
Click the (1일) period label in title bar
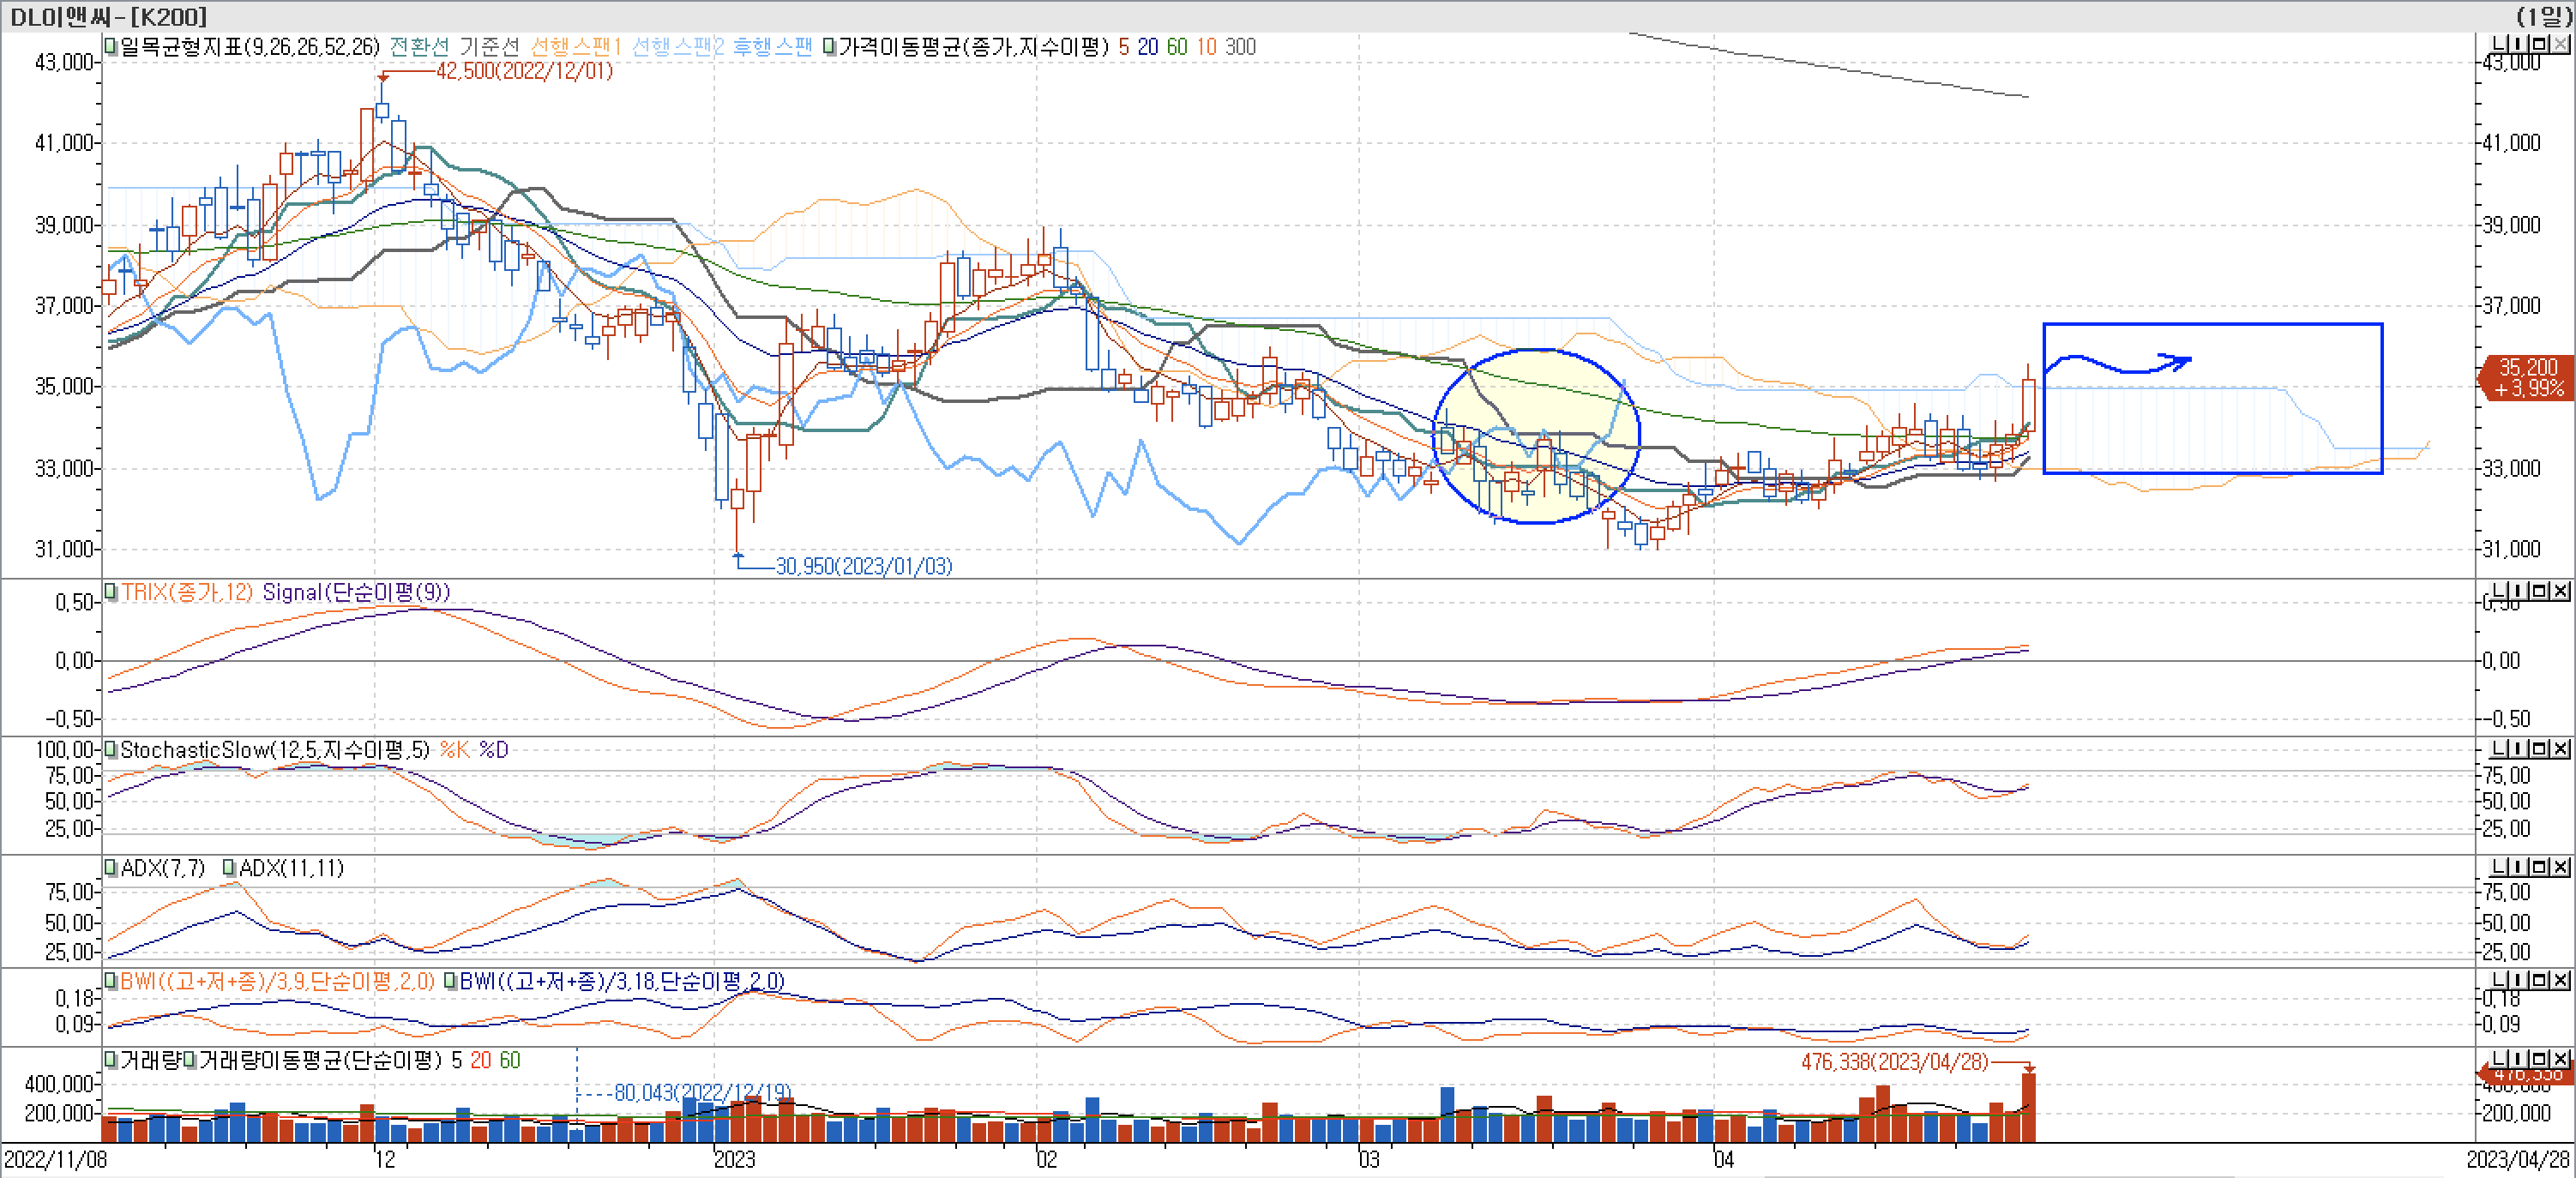click(x=2543, y=16)
